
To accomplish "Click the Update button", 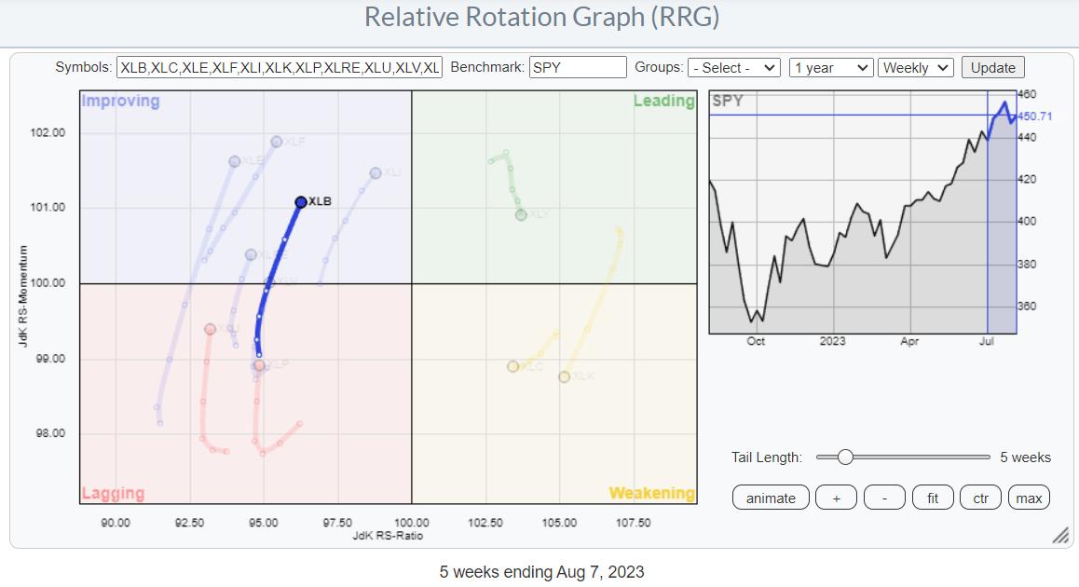I will click(992, 68).
